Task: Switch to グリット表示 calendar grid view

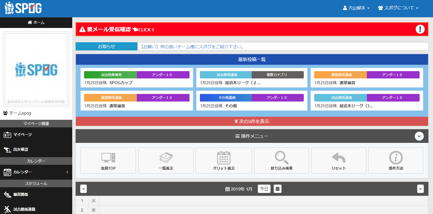Action: [x=224, y=157]
